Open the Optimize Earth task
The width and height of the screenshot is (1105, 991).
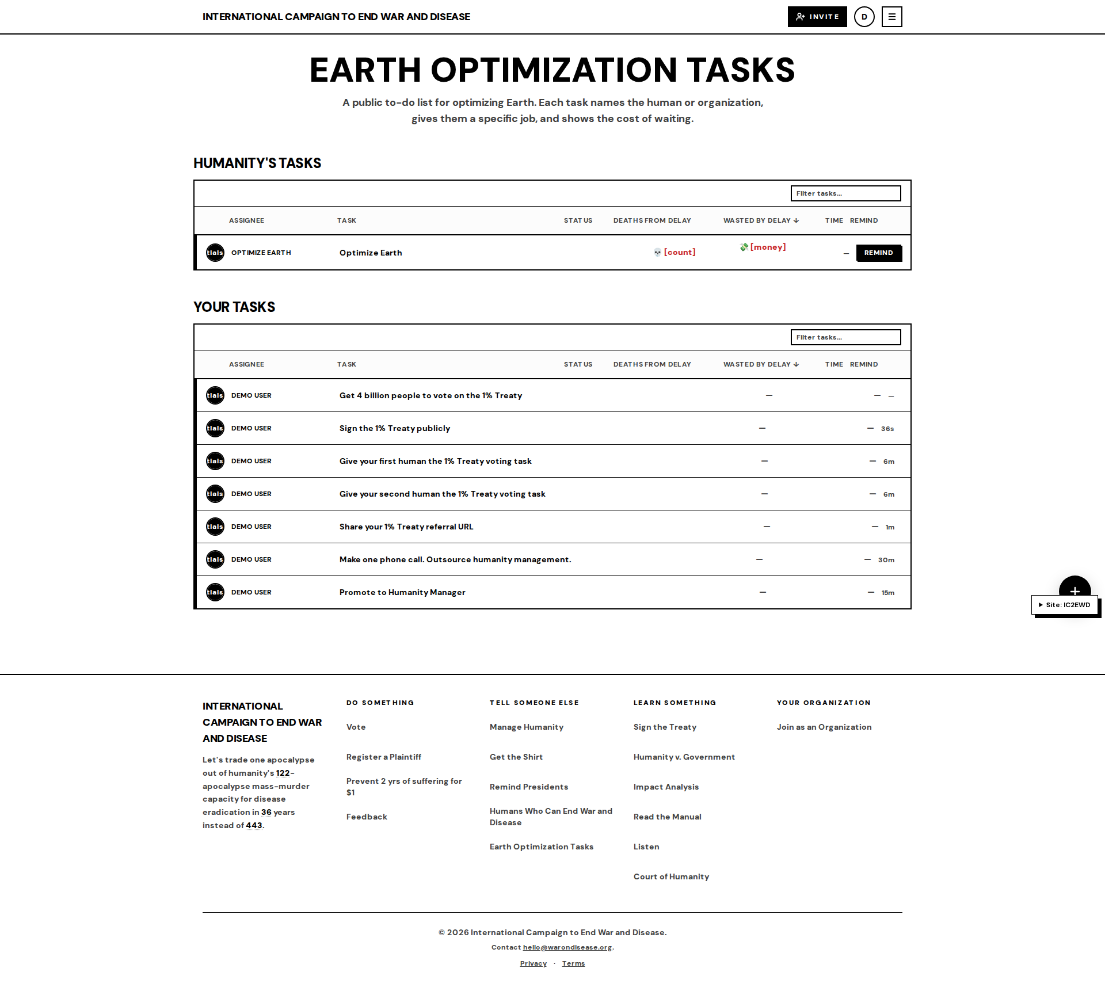pyautogui.click(x=371, y=253)
